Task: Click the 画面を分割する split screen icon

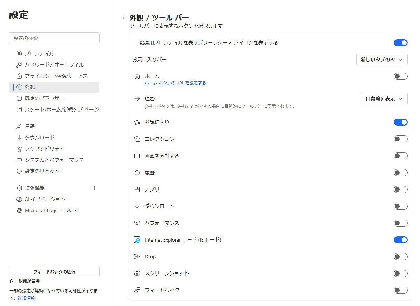Action: (137, 156)
